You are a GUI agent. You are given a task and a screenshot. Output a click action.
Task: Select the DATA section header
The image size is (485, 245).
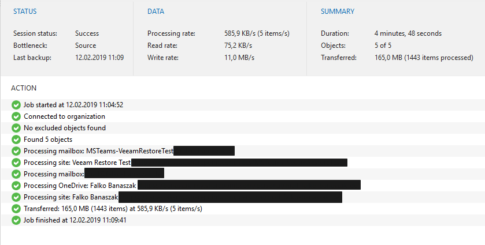point(156,12)
